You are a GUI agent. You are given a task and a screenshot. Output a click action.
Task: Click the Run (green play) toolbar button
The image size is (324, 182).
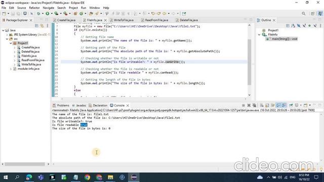(x=47, y=14)
